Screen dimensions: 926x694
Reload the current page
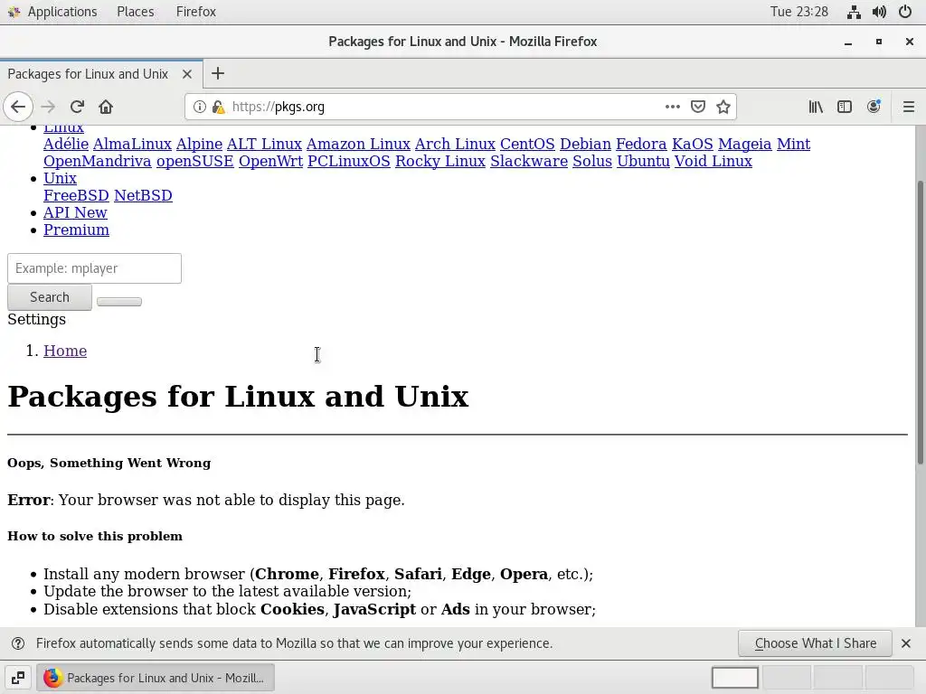click(x=77, y=107)
